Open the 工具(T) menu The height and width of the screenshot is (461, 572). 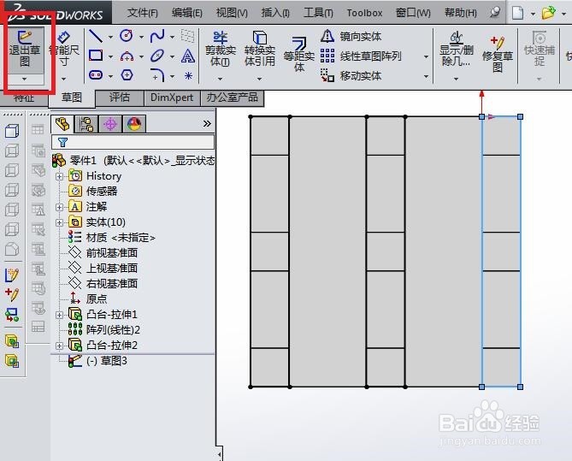tap(318, 13)
